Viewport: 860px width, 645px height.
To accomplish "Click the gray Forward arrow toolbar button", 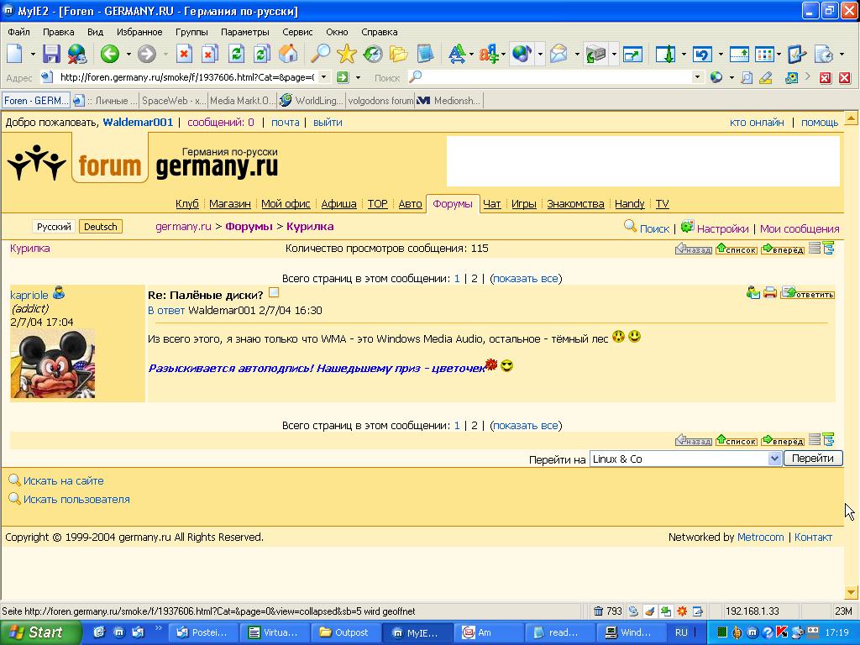I will click(x=146, y=54).
